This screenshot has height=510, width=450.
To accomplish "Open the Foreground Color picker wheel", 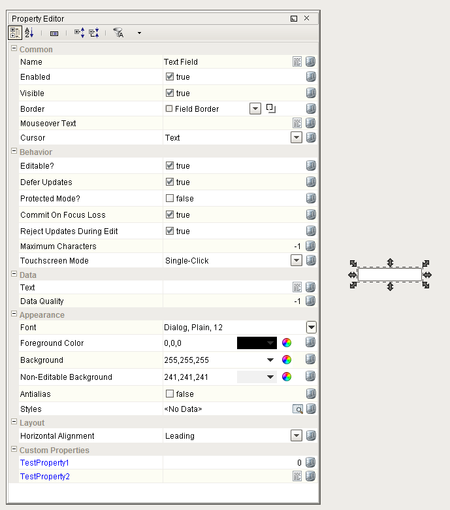I will tap(286, 343).
